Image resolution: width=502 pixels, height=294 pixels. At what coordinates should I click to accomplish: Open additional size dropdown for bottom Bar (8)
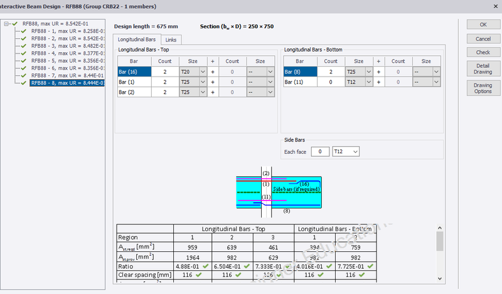[x=436, y=72]
